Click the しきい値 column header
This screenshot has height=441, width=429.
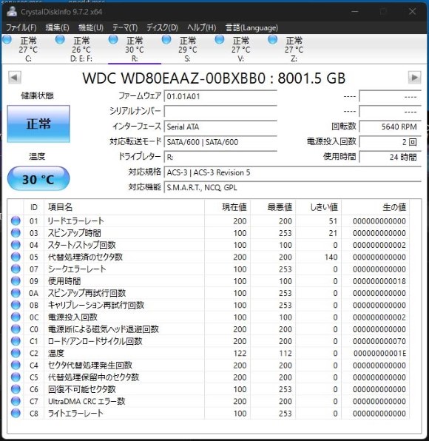pos(319,207)
